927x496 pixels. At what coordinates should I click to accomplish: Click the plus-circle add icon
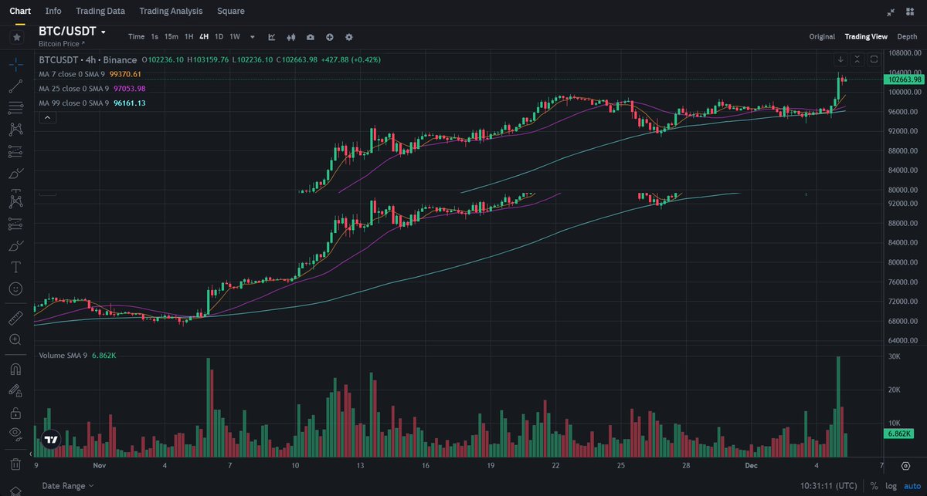[x=330, y=36]
